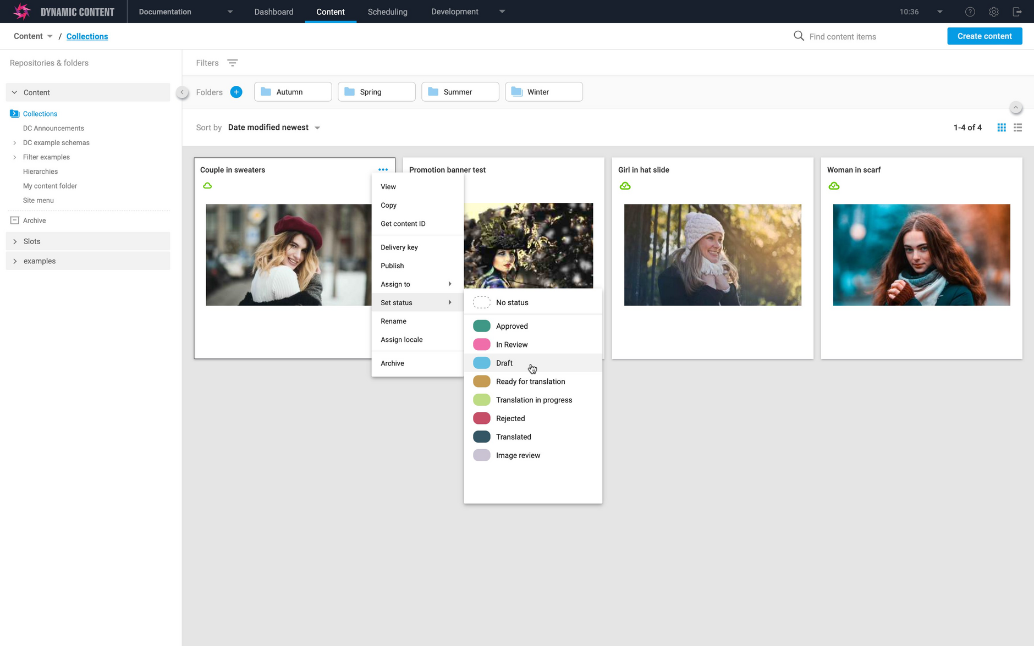Add a new folder with plus icon
1034x646 pixels.
click(x=236, y=92)
